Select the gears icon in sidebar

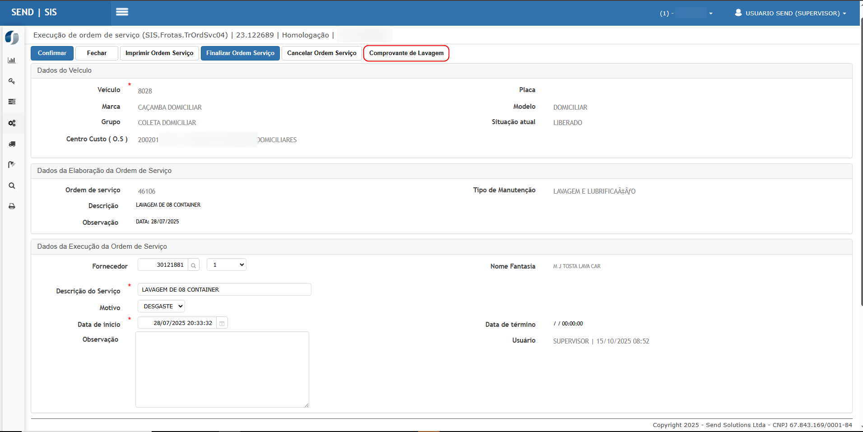12,123
